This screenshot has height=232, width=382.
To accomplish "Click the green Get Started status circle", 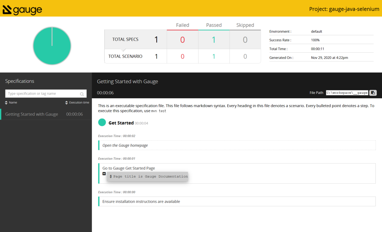I will point(102,123).
